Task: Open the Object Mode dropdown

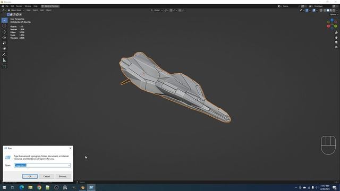Action: coord(16,10)
